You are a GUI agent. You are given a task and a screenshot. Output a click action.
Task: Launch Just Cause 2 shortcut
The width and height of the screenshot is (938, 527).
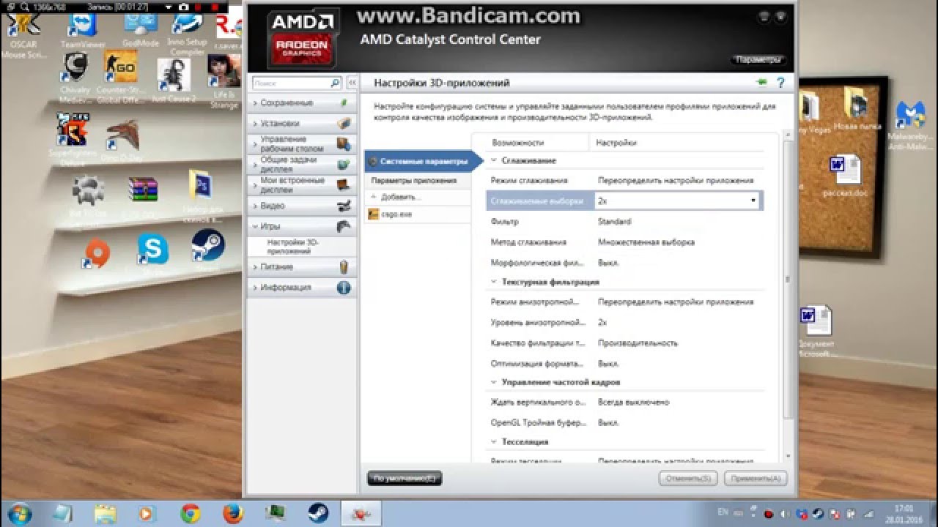(x=174, y=80)
